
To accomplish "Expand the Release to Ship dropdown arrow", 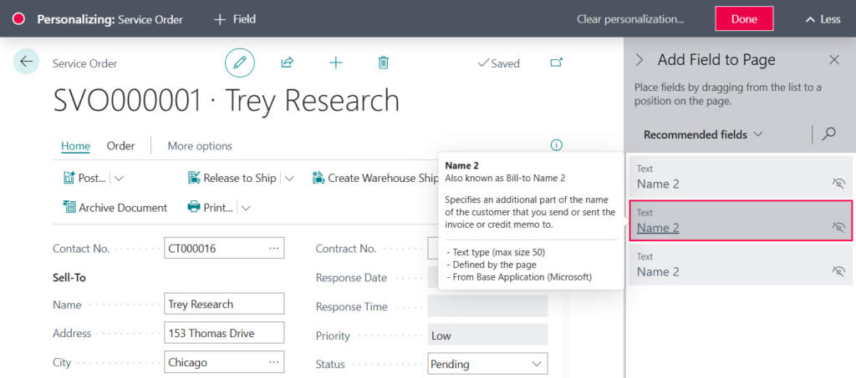I will tap(289, 178).
